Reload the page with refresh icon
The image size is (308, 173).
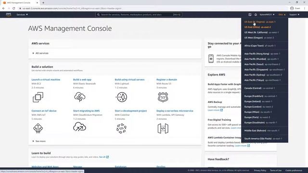click(x=14, y=9)
